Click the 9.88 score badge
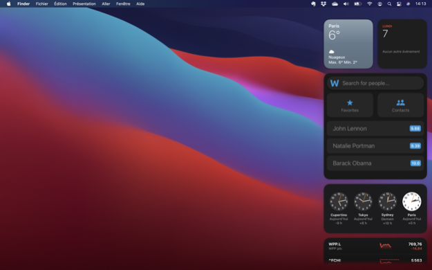 [415, 128]
